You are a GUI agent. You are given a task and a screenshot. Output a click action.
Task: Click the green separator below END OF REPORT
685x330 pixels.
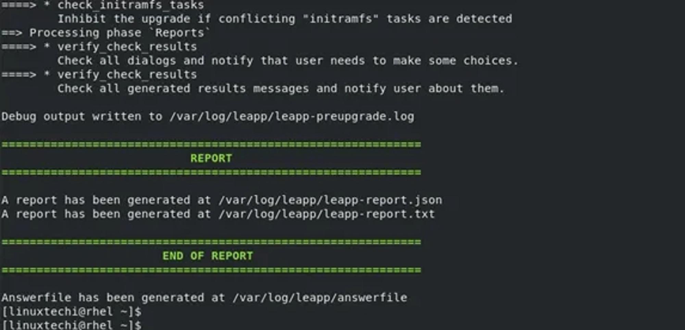click(x=211, y=270)
